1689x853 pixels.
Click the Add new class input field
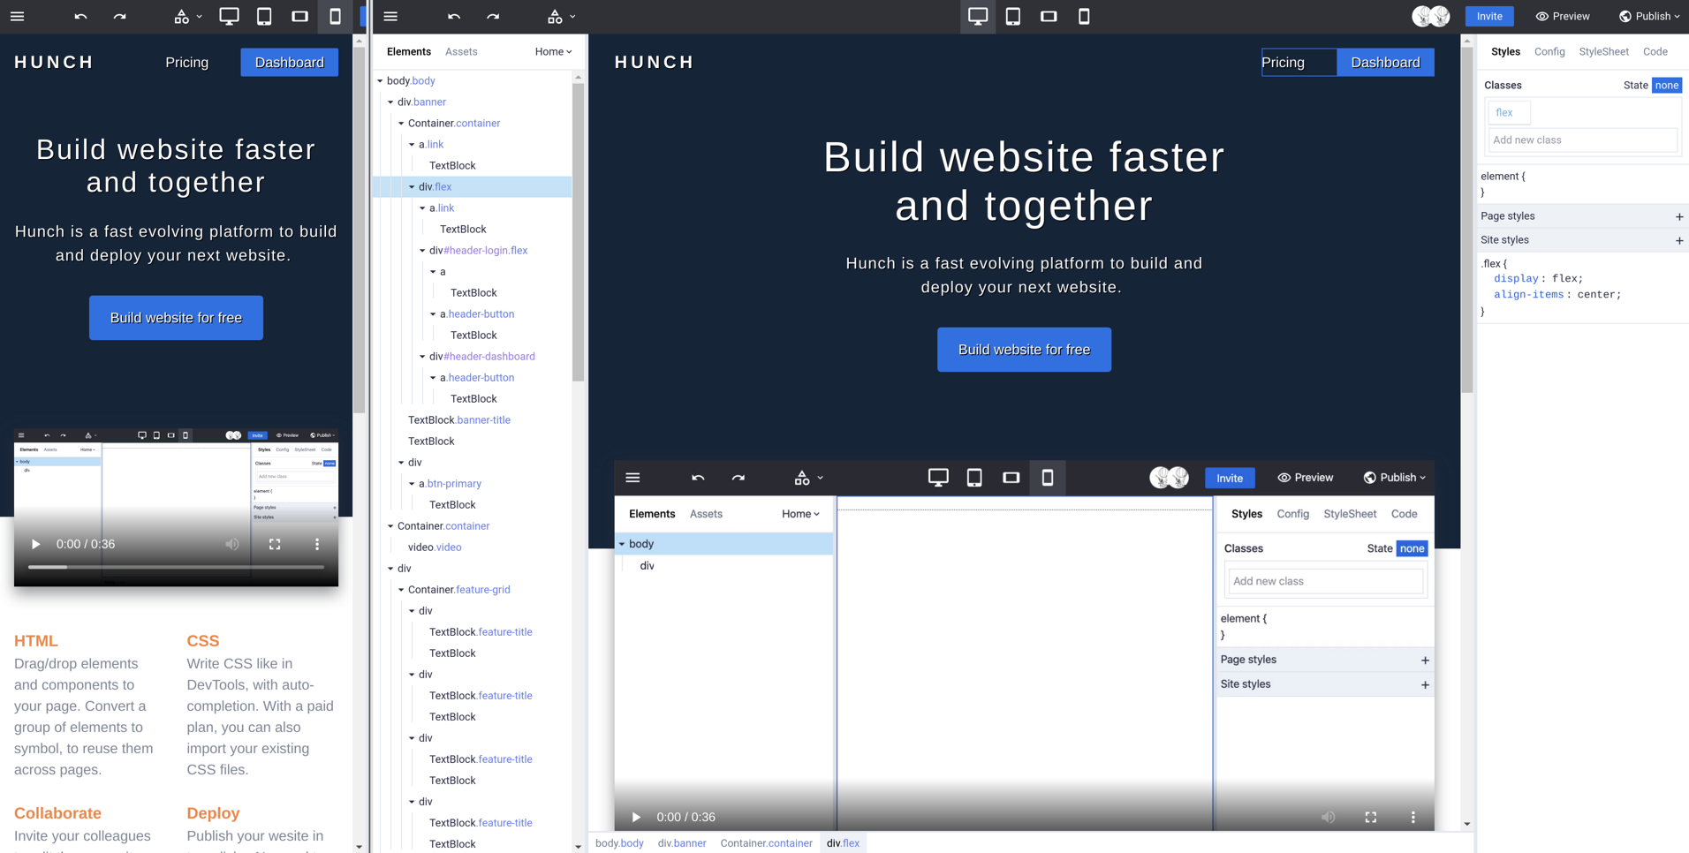coord(1581,140)
